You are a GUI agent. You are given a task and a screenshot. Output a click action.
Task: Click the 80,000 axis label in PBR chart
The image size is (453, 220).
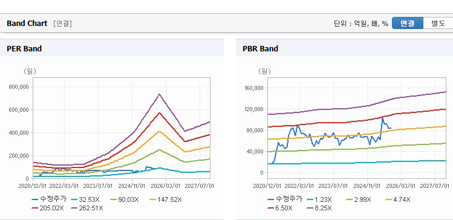[255, 131]
